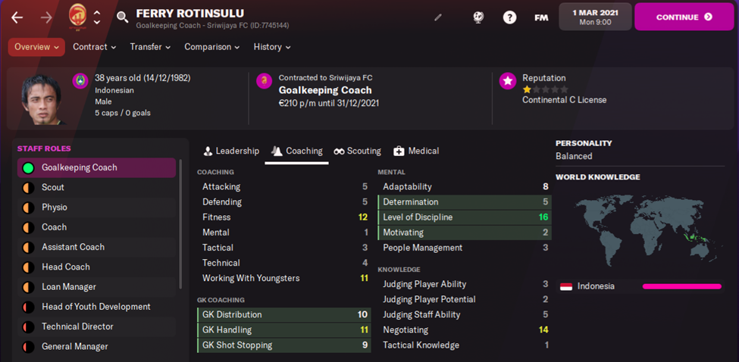Screen dimensions: 739x362
Task: Open the search magnifier icon
Action: (122, 17)
